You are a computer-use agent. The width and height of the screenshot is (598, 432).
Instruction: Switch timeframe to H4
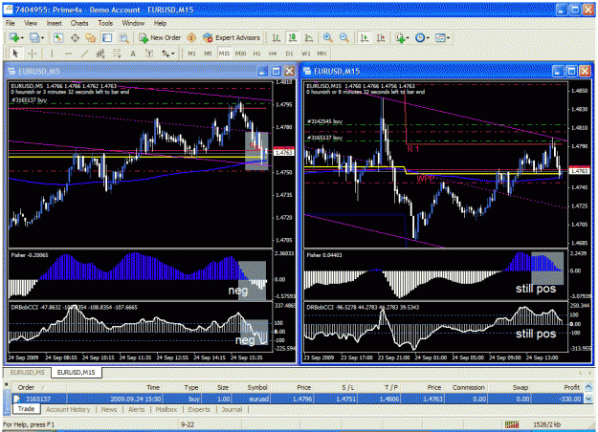pyautogui.click(x=273, y=54)
